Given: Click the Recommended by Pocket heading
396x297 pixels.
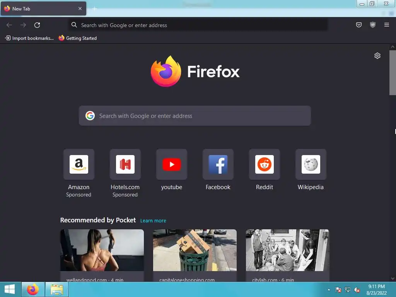Looking at the screenshot, I should coord(98,220).
